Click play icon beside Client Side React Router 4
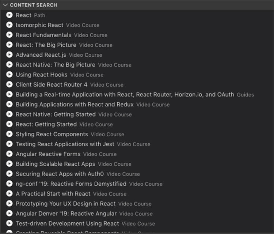The width and height of the screenshot is (274, 234). [9, 84]
